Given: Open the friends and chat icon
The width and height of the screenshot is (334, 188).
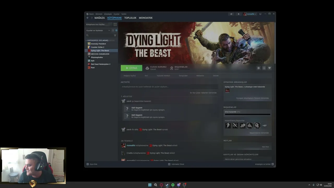Looking at the screenshot, I should pos(273,164).
